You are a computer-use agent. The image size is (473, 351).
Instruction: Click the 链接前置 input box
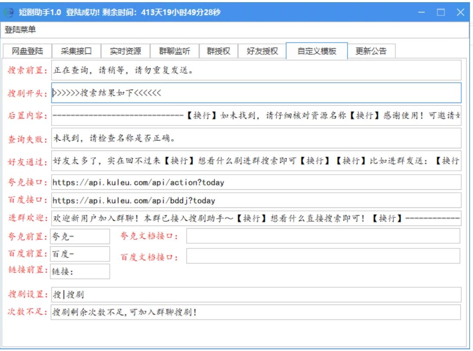coord(80,272)
